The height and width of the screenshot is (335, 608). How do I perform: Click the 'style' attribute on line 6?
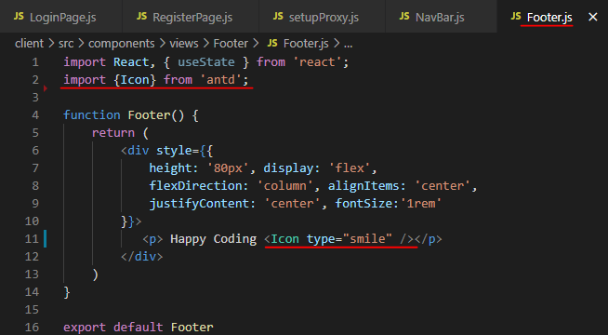point(174,150)
